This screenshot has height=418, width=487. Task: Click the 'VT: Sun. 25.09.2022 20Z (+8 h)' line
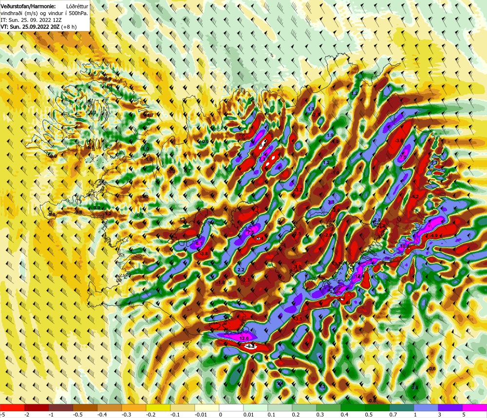[x=38, y=27]
